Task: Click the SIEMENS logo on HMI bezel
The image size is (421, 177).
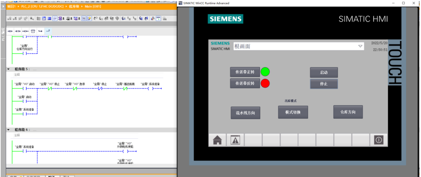Action: pyautogui.click(x=225, y=19)
